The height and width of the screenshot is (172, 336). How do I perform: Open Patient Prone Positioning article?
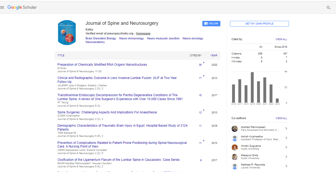(122, 145)
